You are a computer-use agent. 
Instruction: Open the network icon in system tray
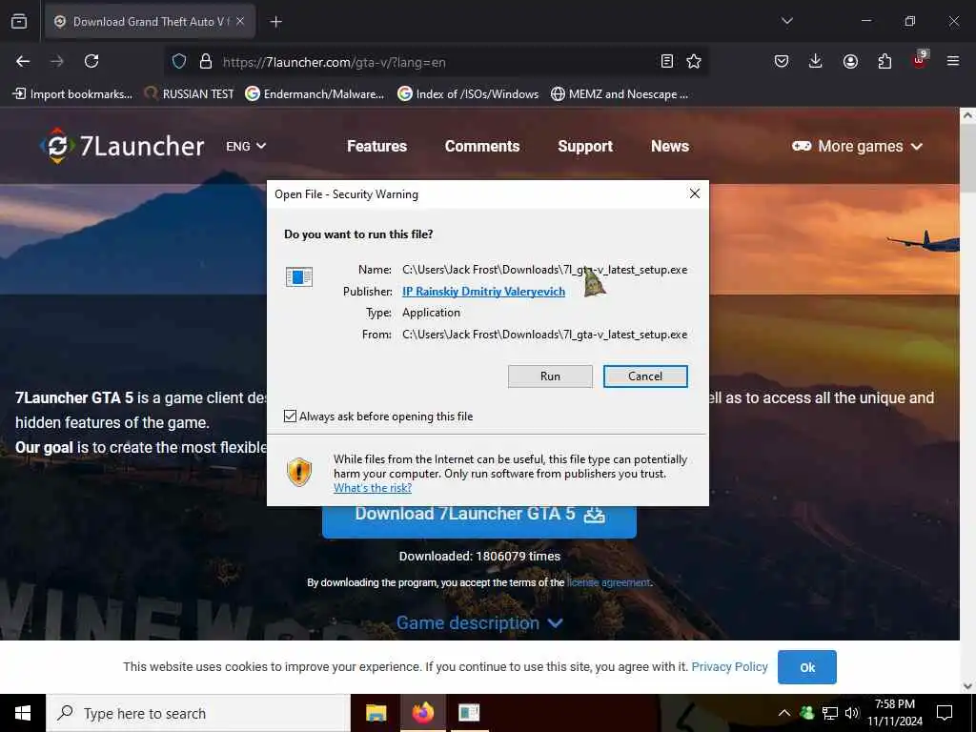(830, 713)
